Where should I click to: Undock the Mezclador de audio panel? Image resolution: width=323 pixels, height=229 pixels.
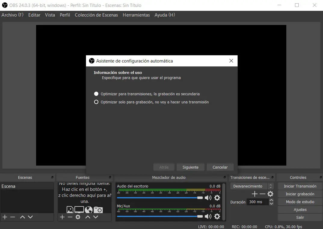(x=225, y=177)
